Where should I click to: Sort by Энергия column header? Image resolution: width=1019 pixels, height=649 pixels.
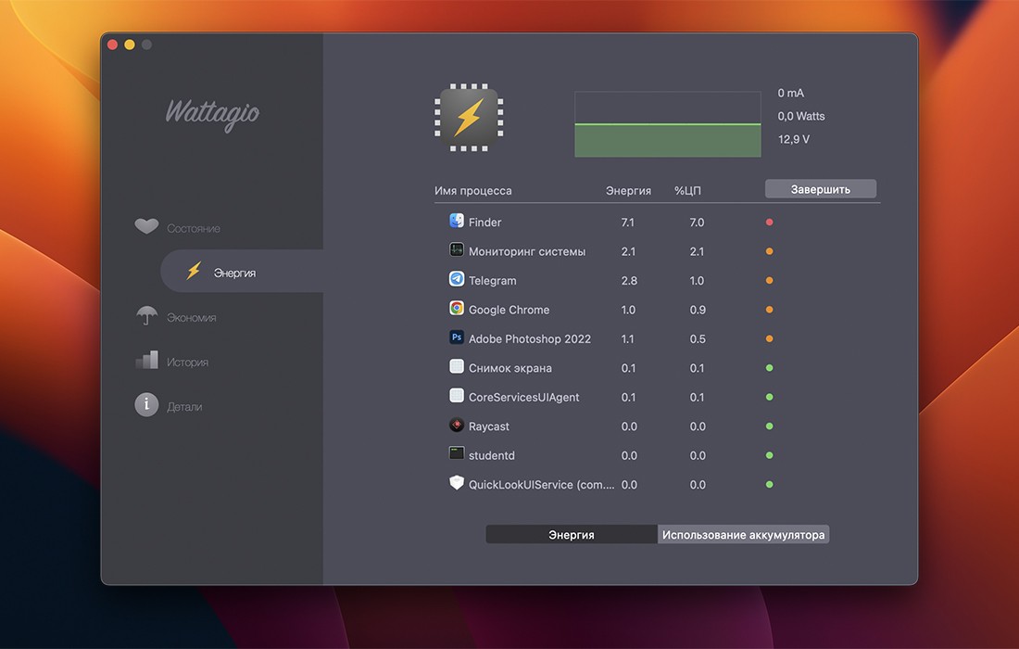pyautogui.click(x=628, y=191)
